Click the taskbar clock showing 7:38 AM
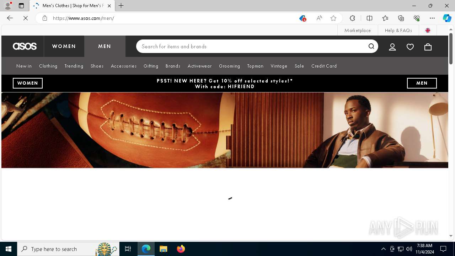Viewport: 455px width, 256px height. pyautogui.click(x=424, y=249)
